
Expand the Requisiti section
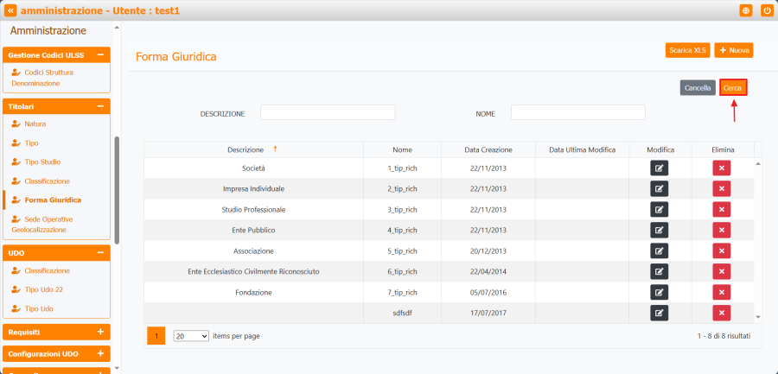click(100, 332)
